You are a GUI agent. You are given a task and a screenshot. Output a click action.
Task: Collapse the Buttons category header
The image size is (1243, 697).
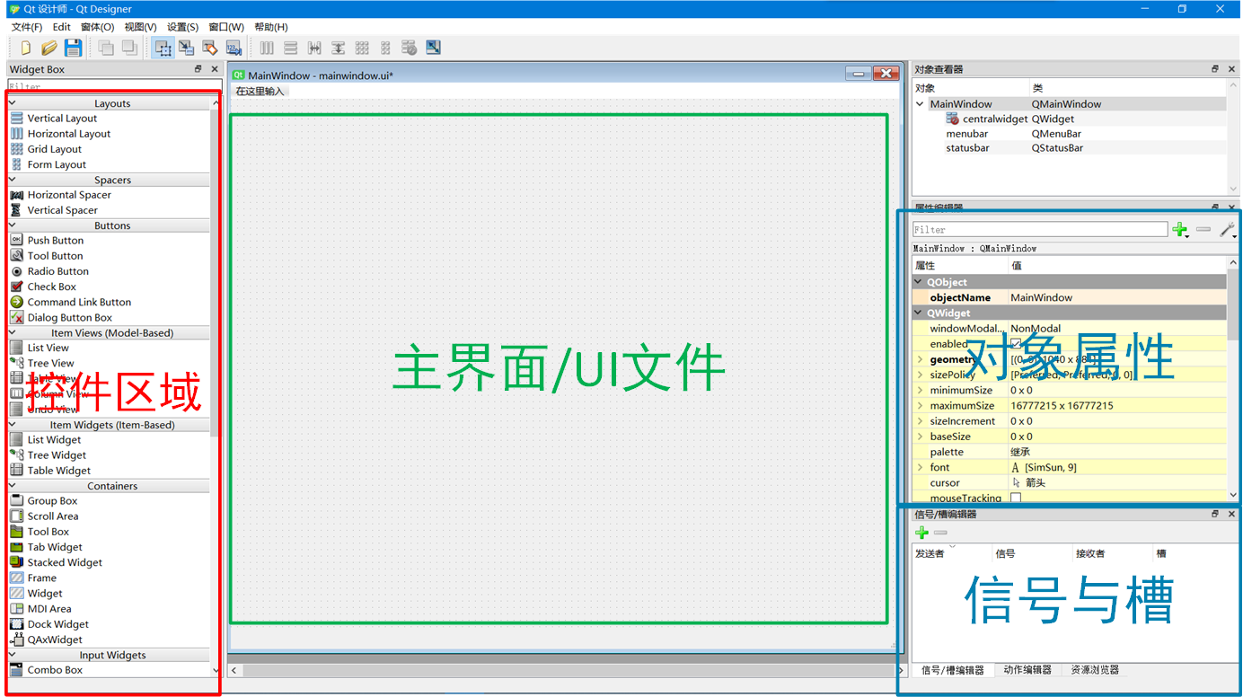tap(13, 225)
